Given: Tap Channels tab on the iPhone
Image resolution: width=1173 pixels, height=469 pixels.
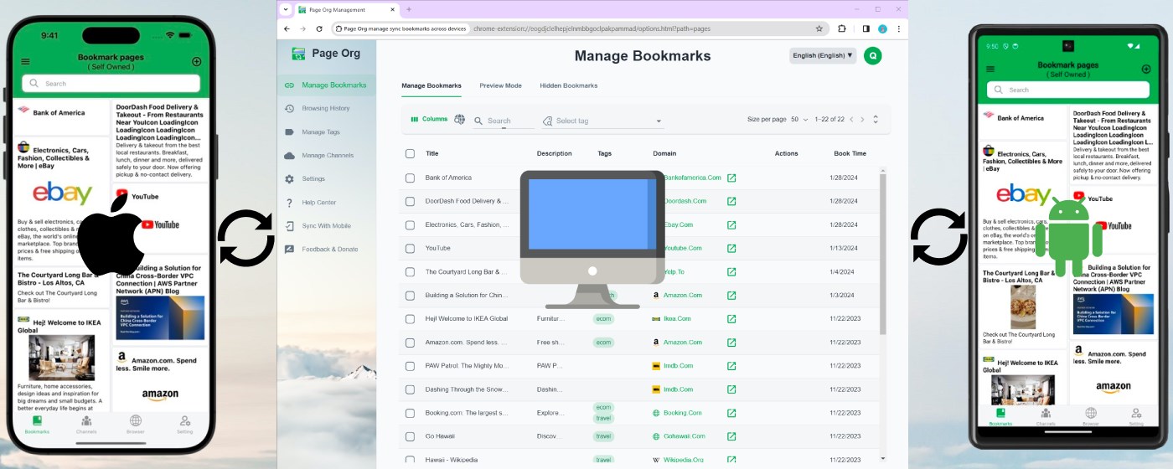Looking at the screenshot, I should tap(85, 424).
